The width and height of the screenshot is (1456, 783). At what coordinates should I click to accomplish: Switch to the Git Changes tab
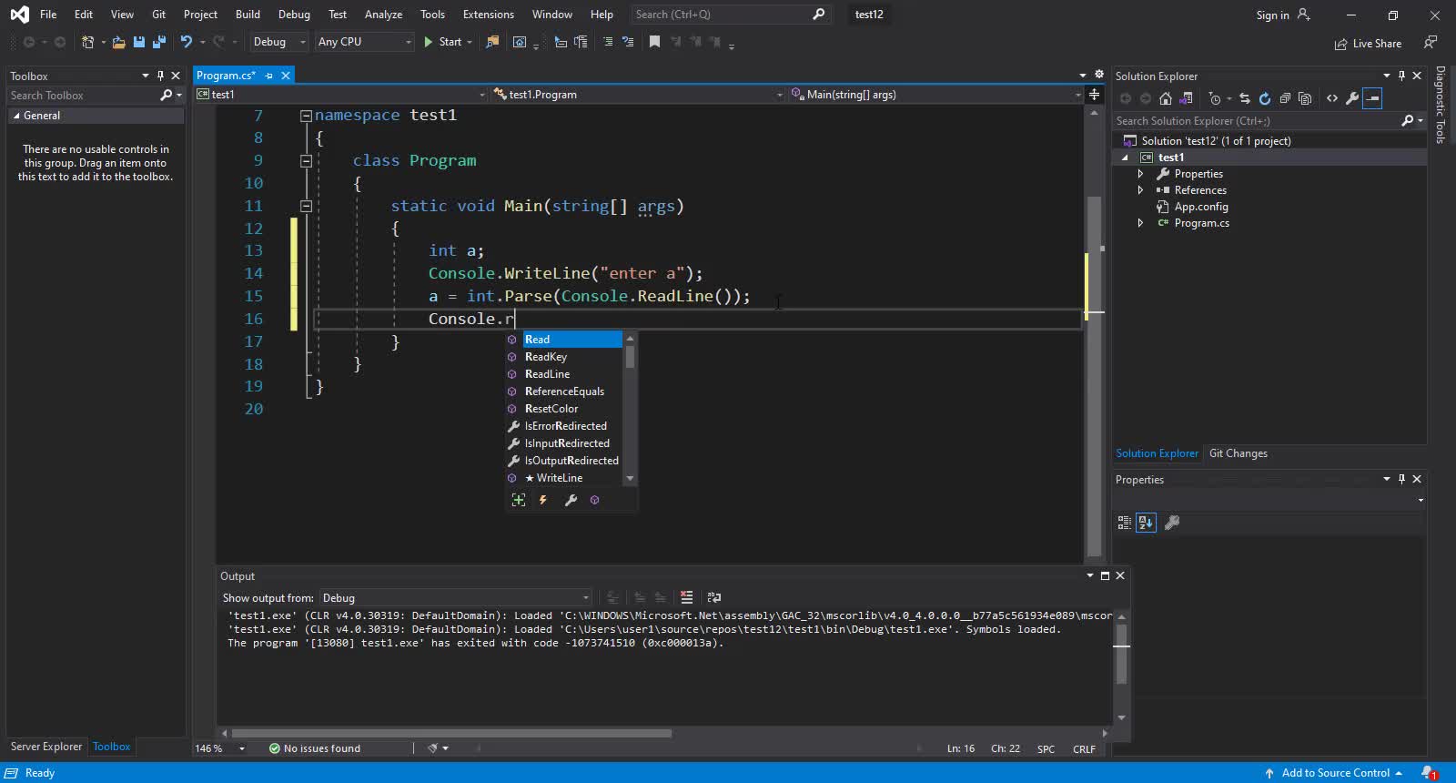point(1238,453)
